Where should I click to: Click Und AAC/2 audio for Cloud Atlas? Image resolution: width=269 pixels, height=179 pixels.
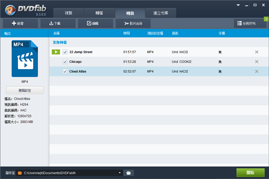click(x=180, y=71)
